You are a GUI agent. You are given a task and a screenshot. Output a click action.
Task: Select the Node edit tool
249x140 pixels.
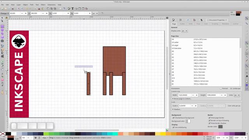click(2, 21)
